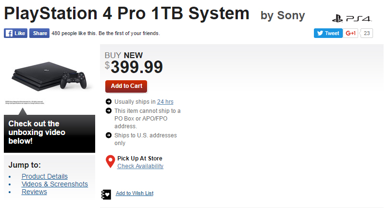Click the Twitter Tweet button
This screenshot has width=386, height=208.
pos(327,33)
